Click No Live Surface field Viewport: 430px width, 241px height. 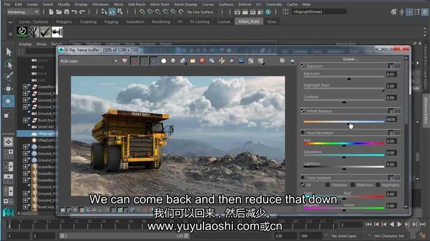coord(200,12)
